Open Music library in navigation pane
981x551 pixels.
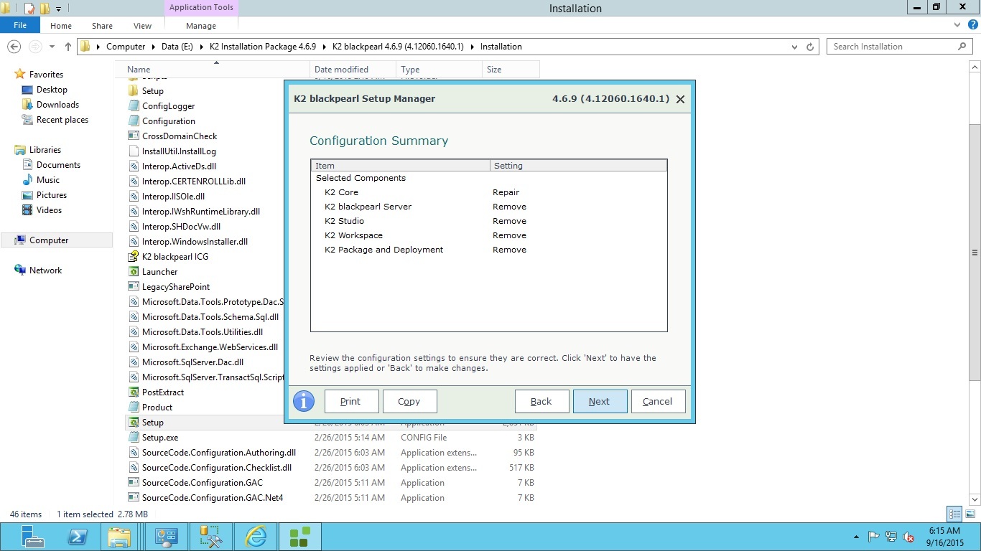48,180
